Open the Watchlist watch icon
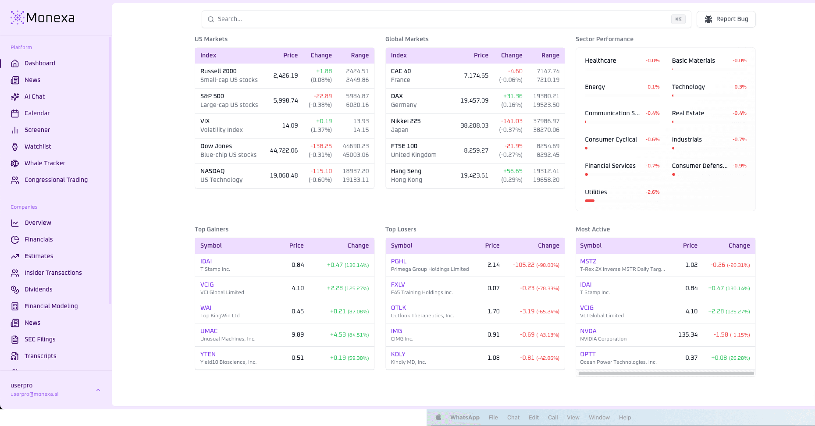The height and width of the screenshot is (426, 815). pyautogui.click(x=15, y=146)
